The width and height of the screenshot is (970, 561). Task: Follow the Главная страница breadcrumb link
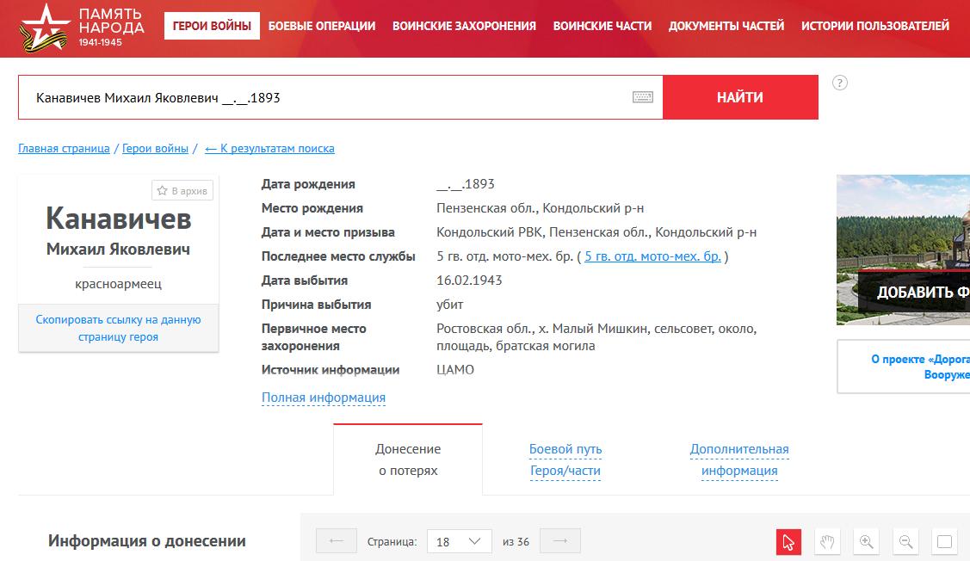pyautogui.click(x=64, y=149)
